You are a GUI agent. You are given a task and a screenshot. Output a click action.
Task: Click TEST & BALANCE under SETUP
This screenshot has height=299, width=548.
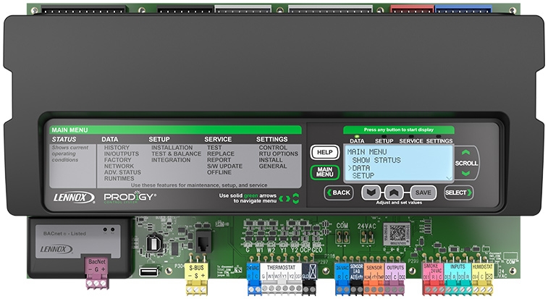click(x=176, y=154)
